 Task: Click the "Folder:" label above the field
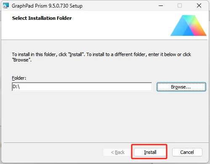[19, 78]
